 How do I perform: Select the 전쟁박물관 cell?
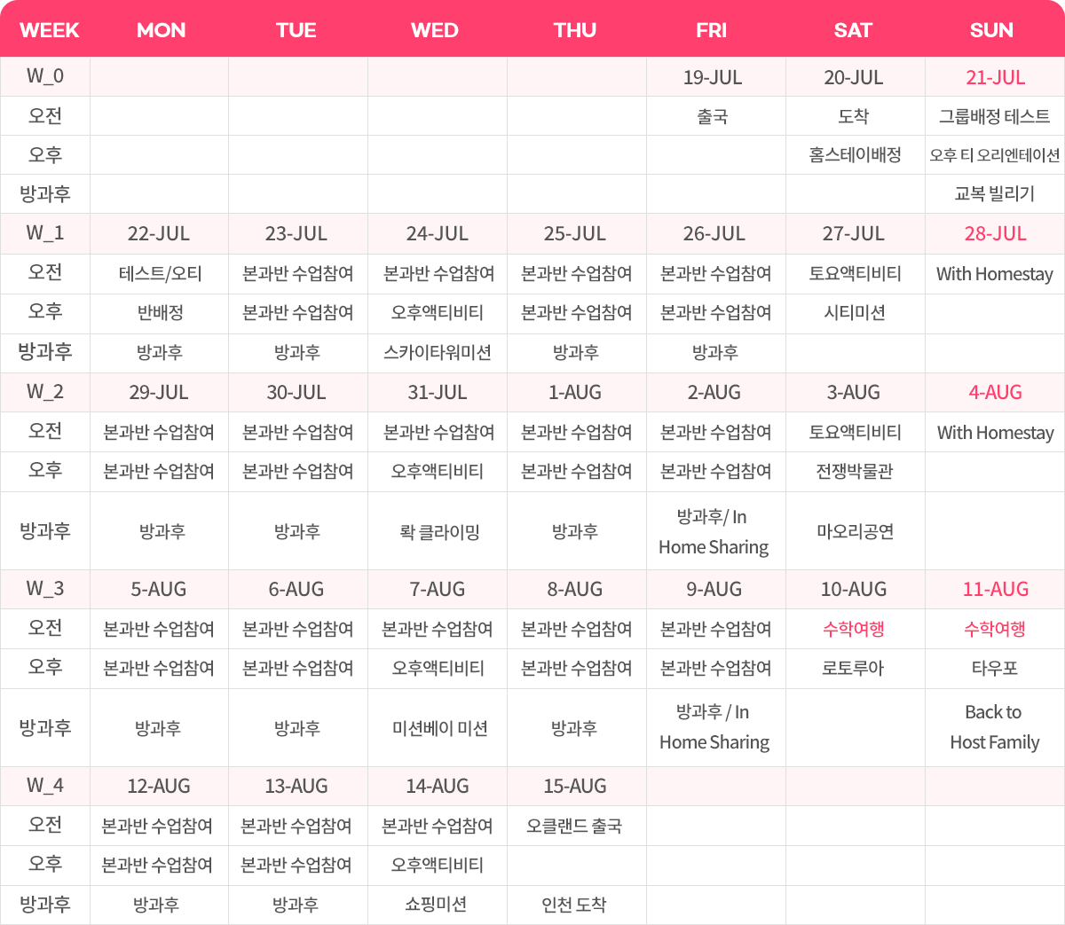point(855,471)
